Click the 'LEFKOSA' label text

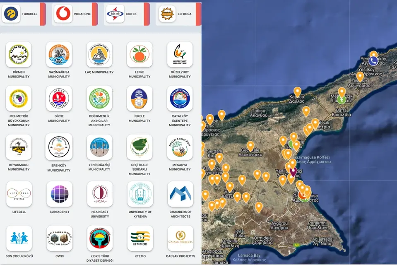tap(185, 14)
